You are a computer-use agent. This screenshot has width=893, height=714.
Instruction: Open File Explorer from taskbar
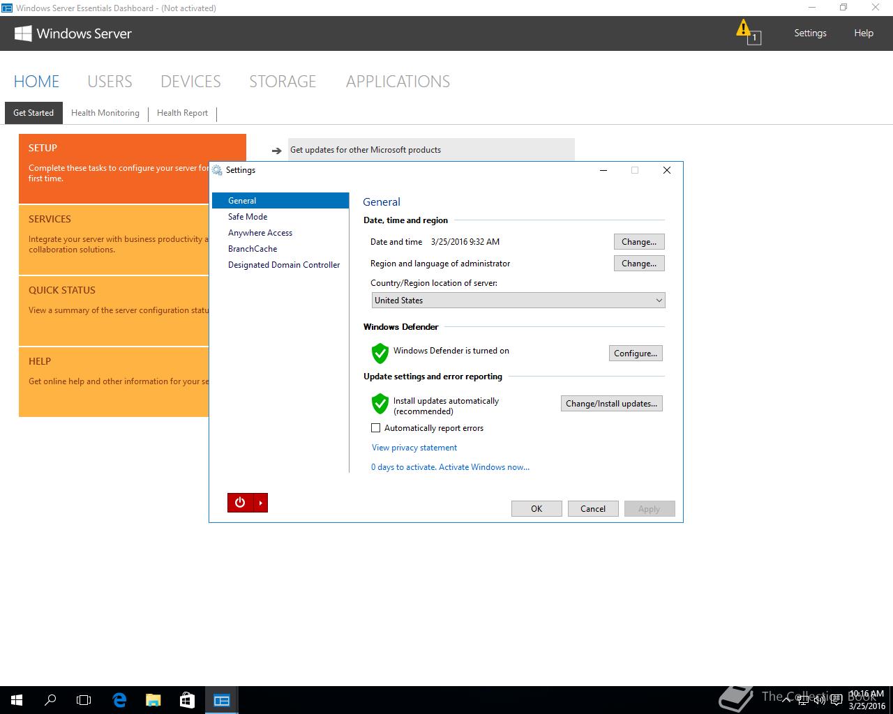click(153, 700)
